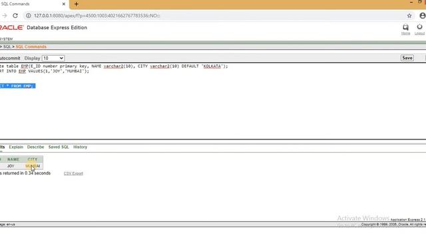
Task: Bookmark this page with star icon
Action: click(x=409, y=16)
